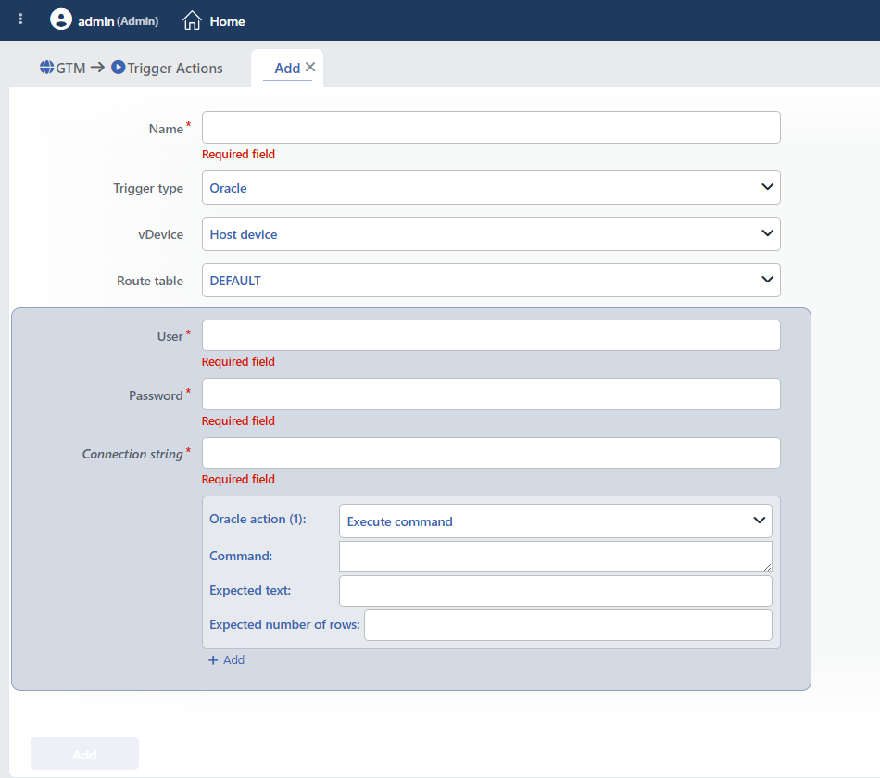
Task: Focus the Password input field
Action: click(491, 394)
